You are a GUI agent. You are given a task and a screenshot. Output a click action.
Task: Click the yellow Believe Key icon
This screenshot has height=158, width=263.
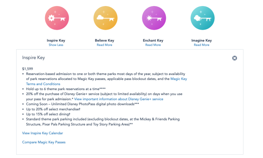(105, 18)
